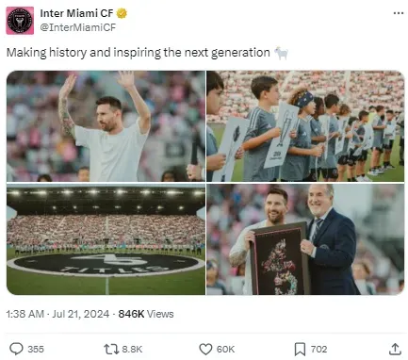Open the three-dot more options menu

click(399, 13)
